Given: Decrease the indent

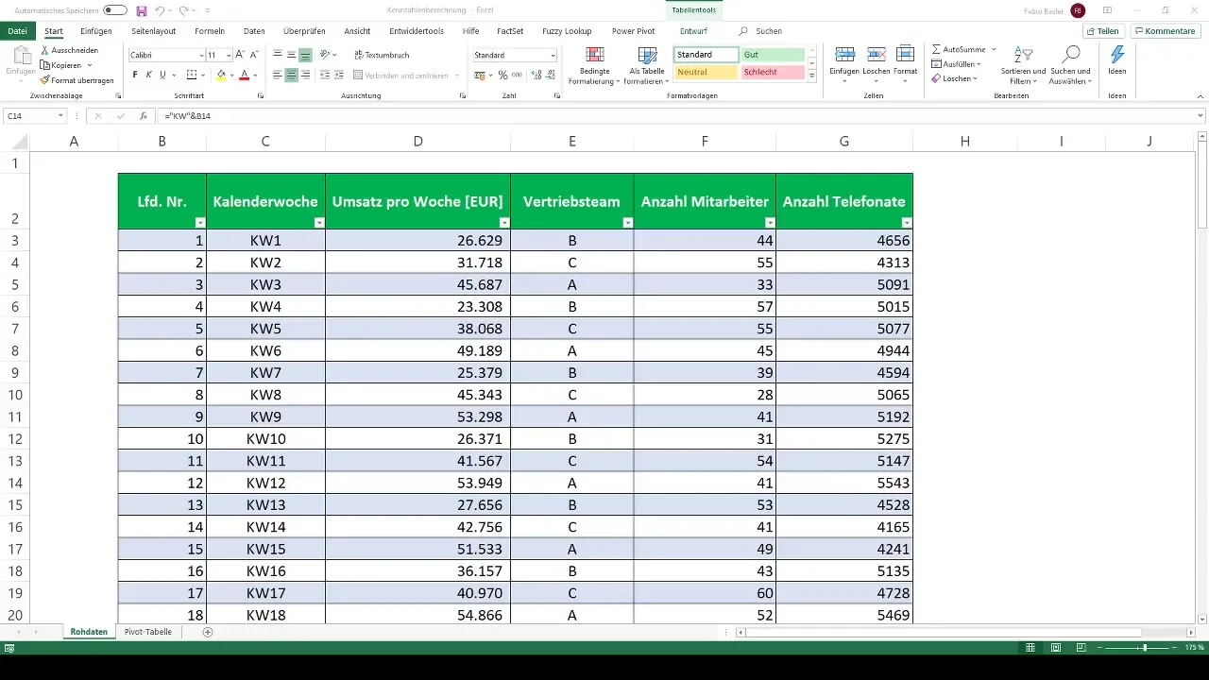Looking at the screenshot, I should pyautogui.click(x=325, y=75).
